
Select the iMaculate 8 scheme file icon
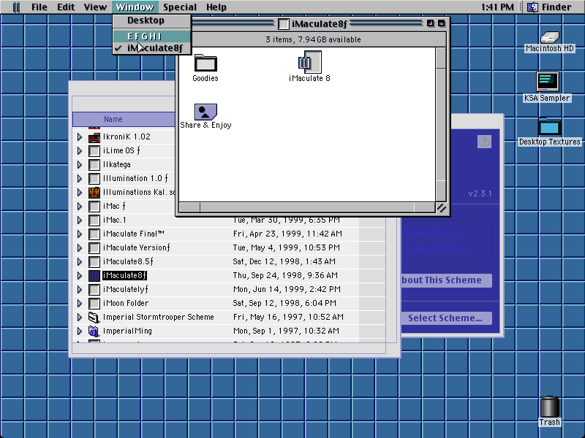(309, 62)
